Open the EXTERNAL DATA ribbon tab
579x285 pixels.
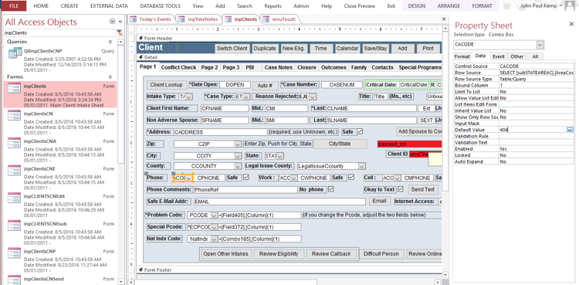click(110, 6)
